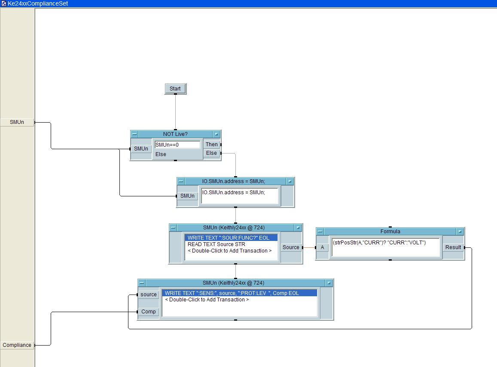Minimize the NOT Live? object
This screenshot has width=497, height=367.
pyautogui.click(x=134, y=134)
